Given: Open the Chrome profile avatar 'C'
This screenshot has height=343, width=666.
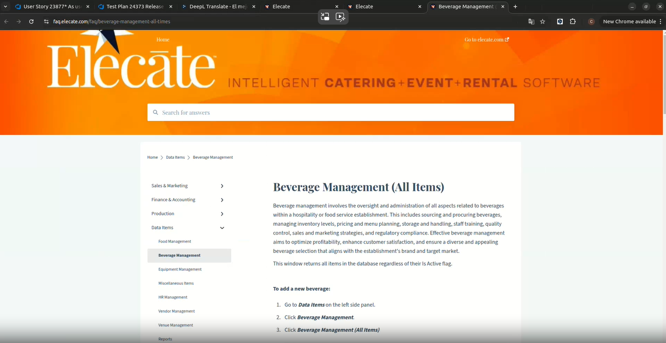Looking at the screenshot, I should pyautogui.click(x=591, y=22).
